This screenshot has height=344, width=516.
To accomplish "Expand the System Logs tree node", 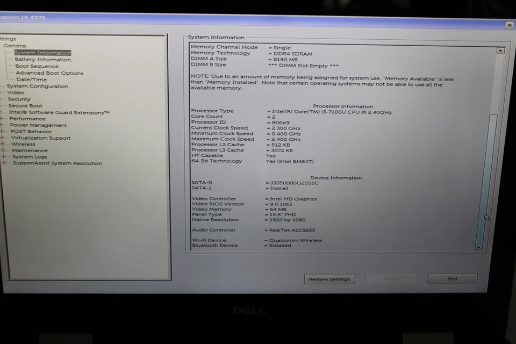I will coord(4,157).
